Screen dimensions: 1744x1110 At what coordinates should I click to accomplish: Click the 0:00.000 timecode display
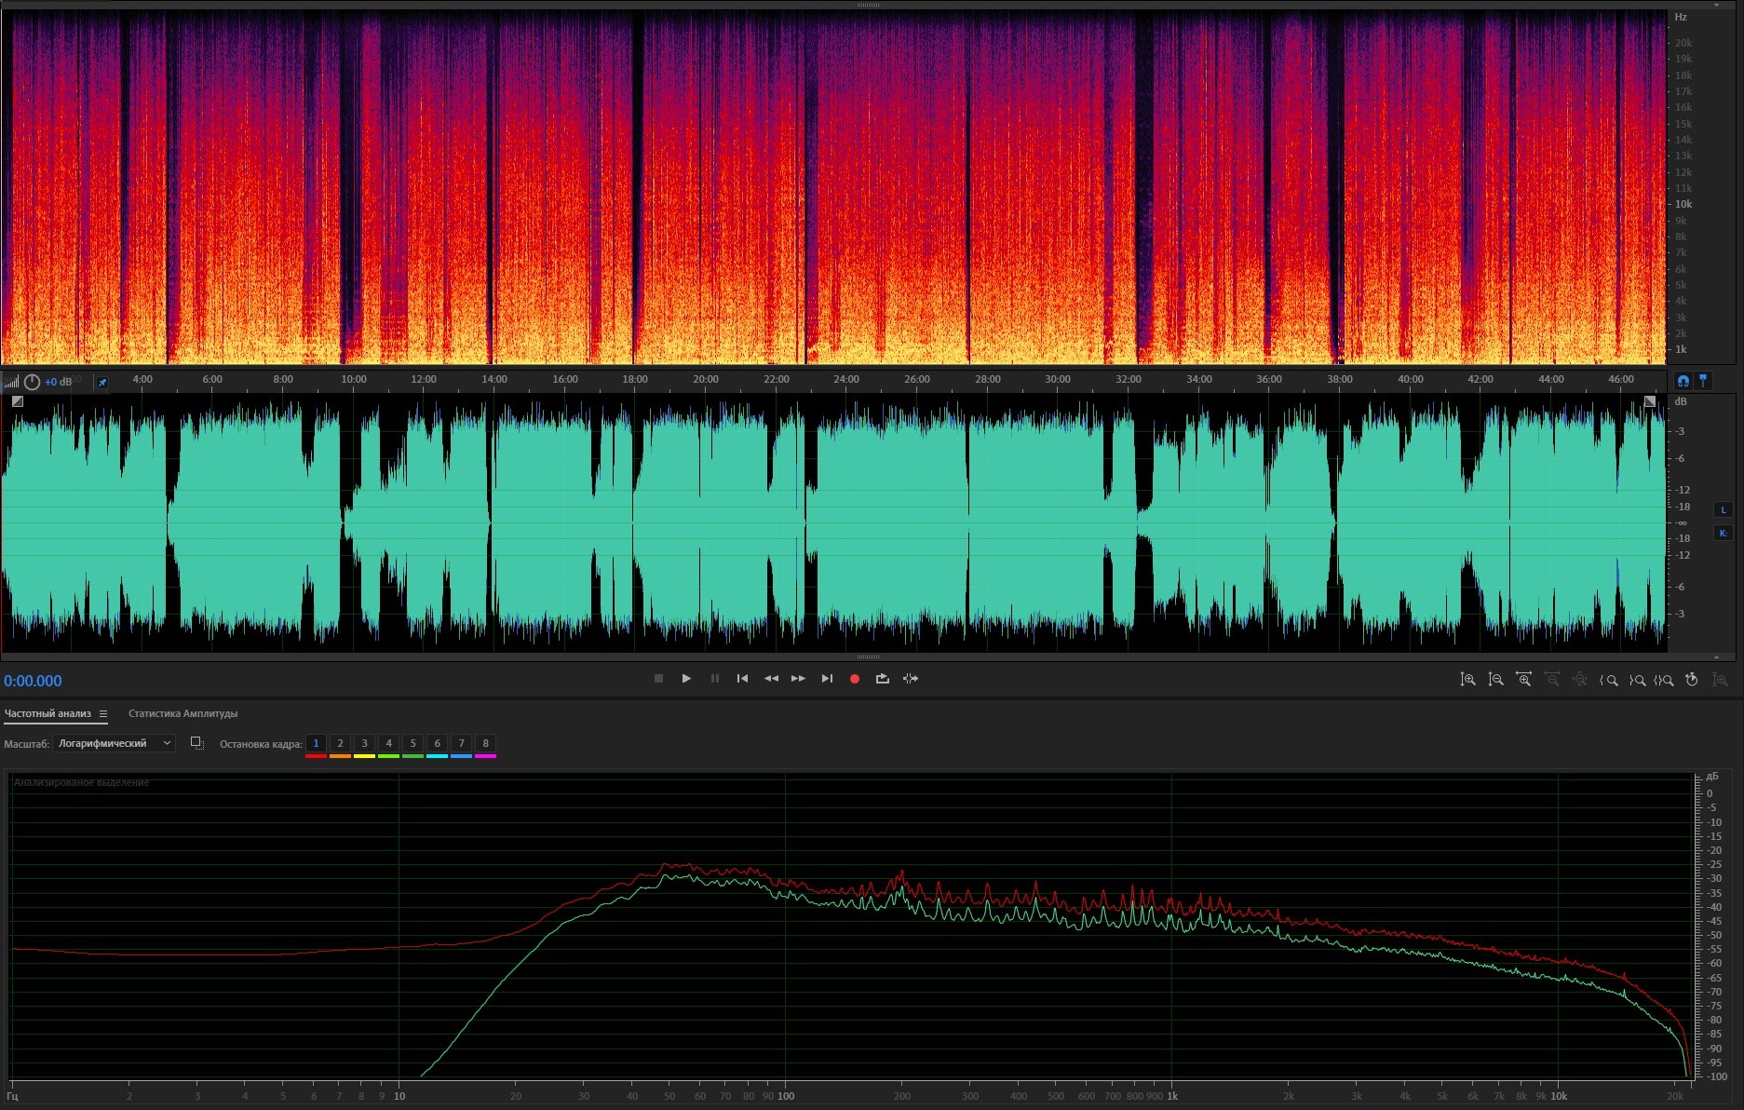tap(34, 681)
